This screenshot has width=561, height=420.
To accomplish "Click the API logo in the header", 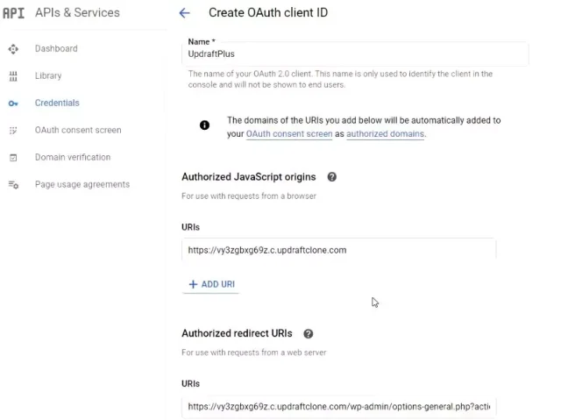I will (x=13, y=13).
